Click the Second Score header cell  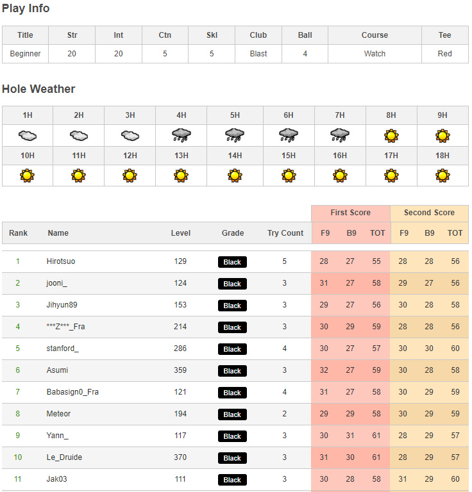point(429,213)
